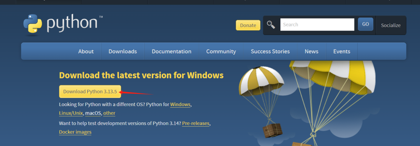This screenshot has width=420, height=146.
Task: Follow the macOS link
Action: coord(93,113)
